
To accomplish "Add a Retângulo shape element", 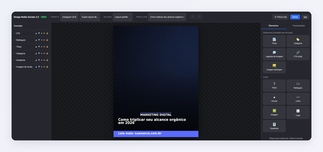I will tap(298, 85).
